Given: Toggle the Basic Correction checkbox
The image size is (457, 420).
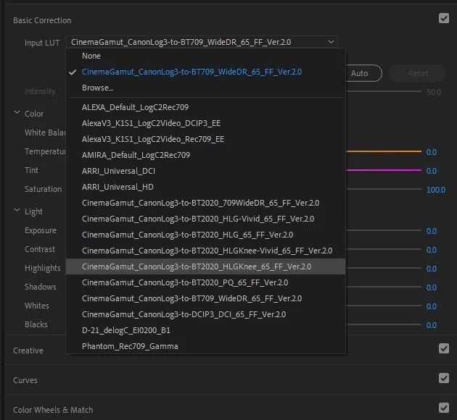Looking at the screenshot, I should coord(444,18).
